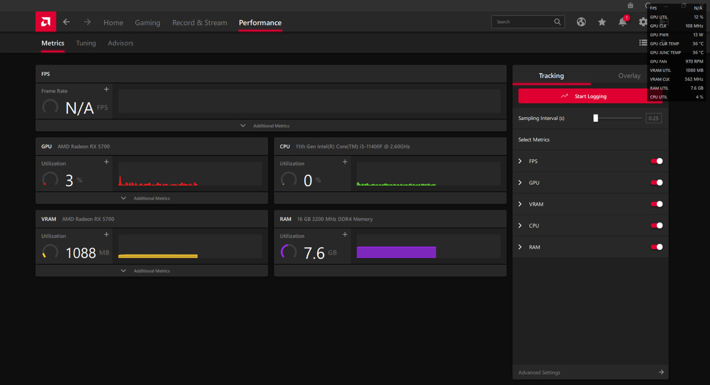Click the Frame Rate gauge circle
710x385 pixels.
(50, 107)
